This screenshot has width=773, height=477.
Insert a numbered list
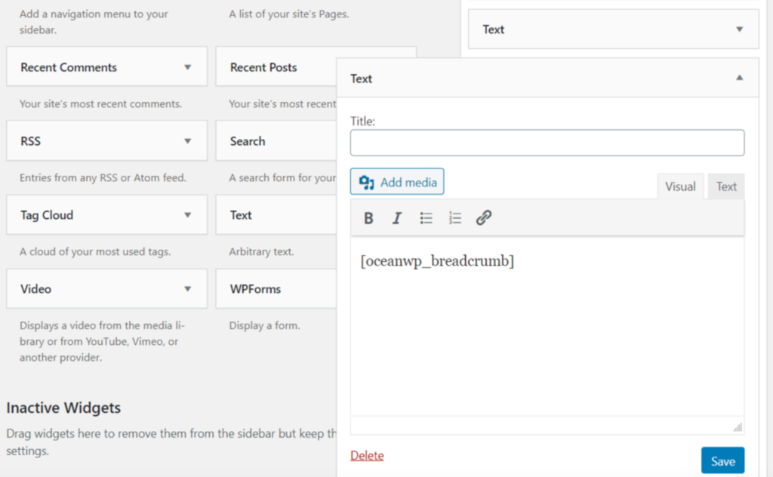pos(455,219)
